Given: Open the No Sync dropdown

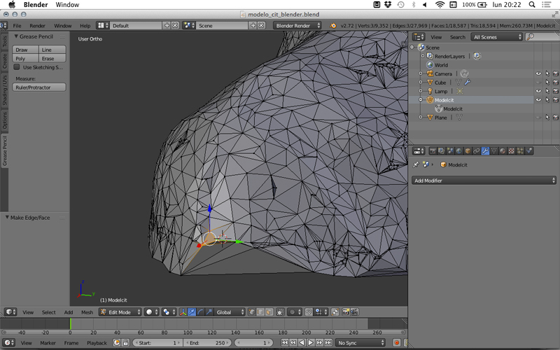Looking at the screenshot, I should 360,343.
